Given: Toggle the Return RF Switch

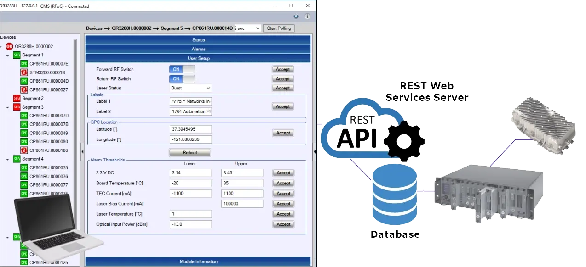Looking at the screenshot, I should (182, 79).
